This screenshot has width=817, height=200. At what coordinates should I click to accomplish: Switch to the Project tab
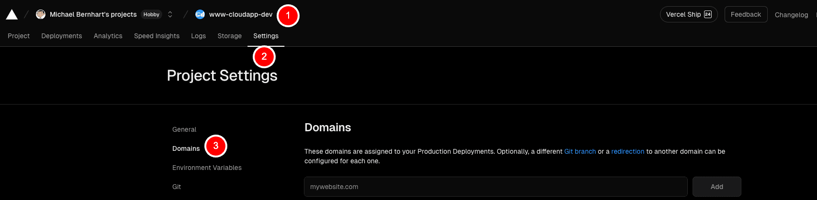point(19,36)
